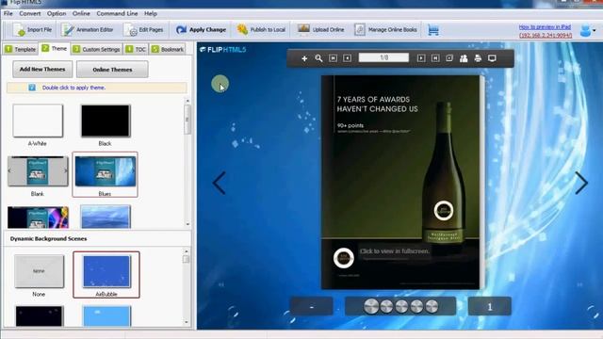The height and width of the screenshot is (339, 603).
Task: Click the 'How to preview in iPad' link
Action: coord(545,27)
